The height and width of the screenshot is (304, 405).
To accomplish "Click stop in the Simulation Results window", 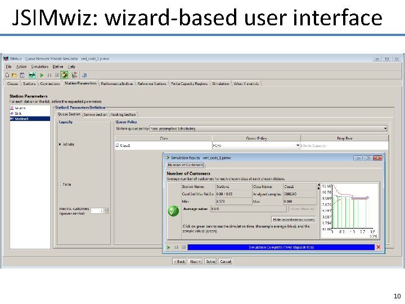I will (183, 247).
